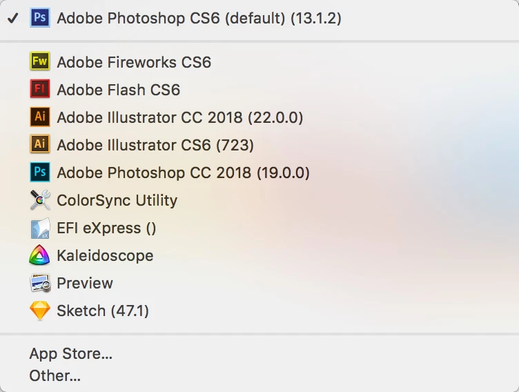The width and height of the screenshot is (519, 392).
Task: Click the ColorSync Utility icon
Action: [40, 200]
